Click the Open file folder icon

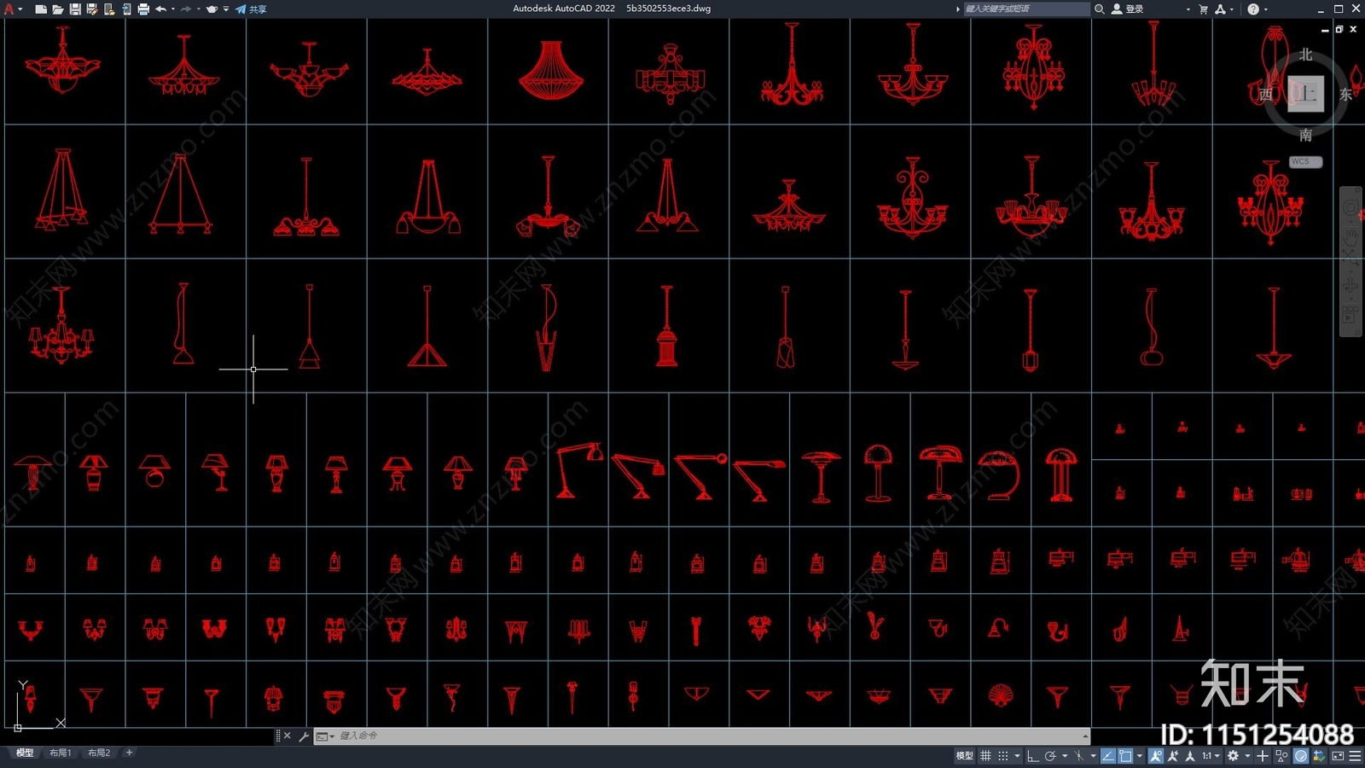[x=57, y=9]
